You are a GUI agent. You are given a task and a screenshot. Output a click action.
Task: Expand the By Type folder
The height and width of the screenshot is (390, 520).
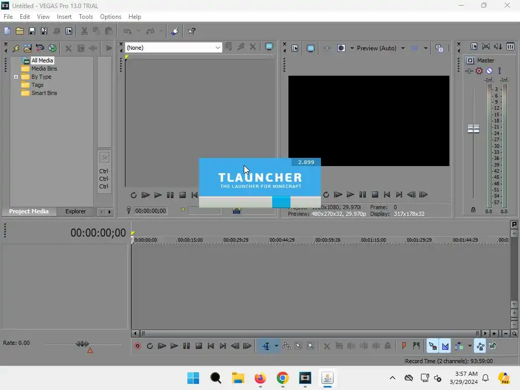16,77
